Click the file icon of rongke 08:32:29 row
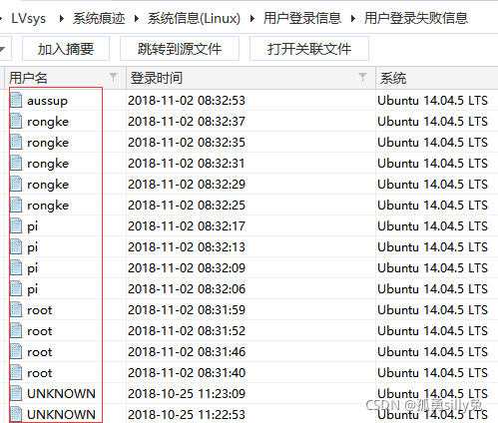The width and height of the screenshot is (498, 423). [16, 184]
